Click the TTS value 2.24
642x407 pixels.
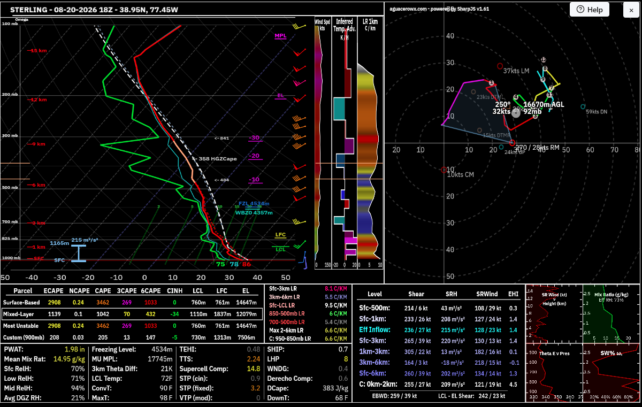(254, 359)
